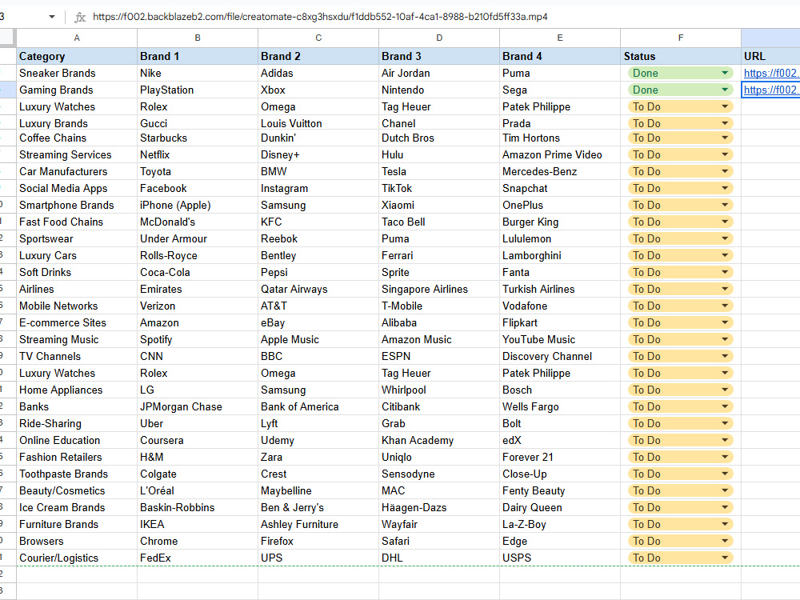Select column E header
The height and width of the screenshot is (600, 800).
click(x=560, y=38)
